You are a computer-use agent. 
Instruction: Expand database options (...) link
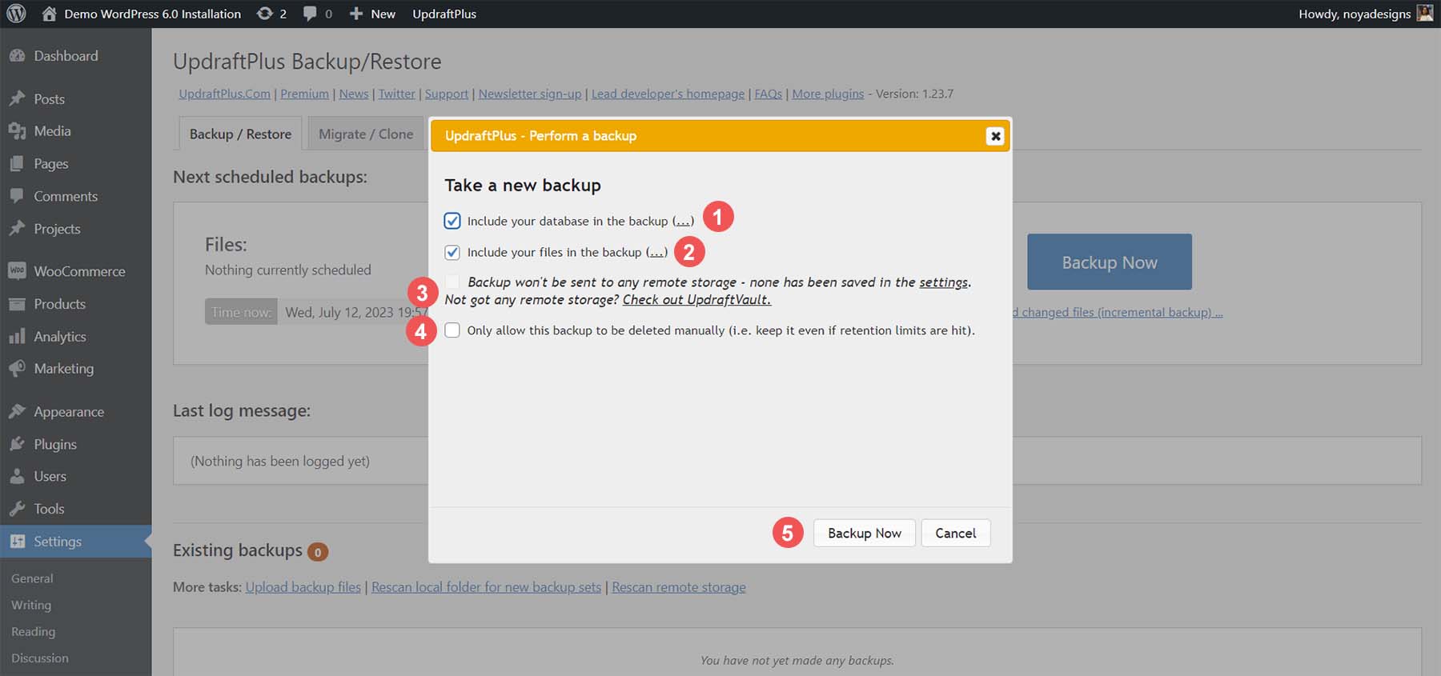[683, 221]
